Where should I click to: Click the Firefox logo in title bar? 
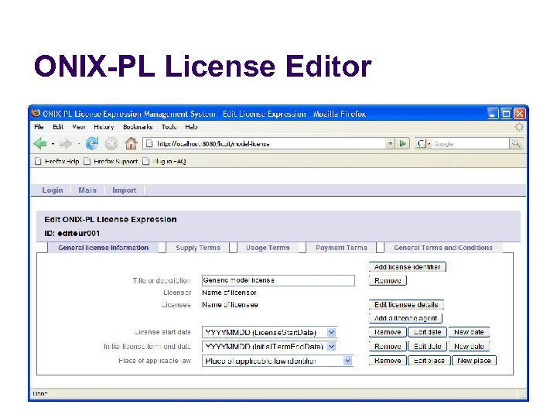tap(36, 113)
